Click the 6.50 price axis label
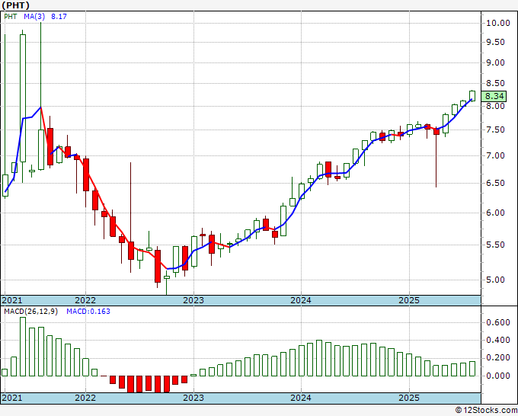This screenshot has width=518, height=416. 495,183
